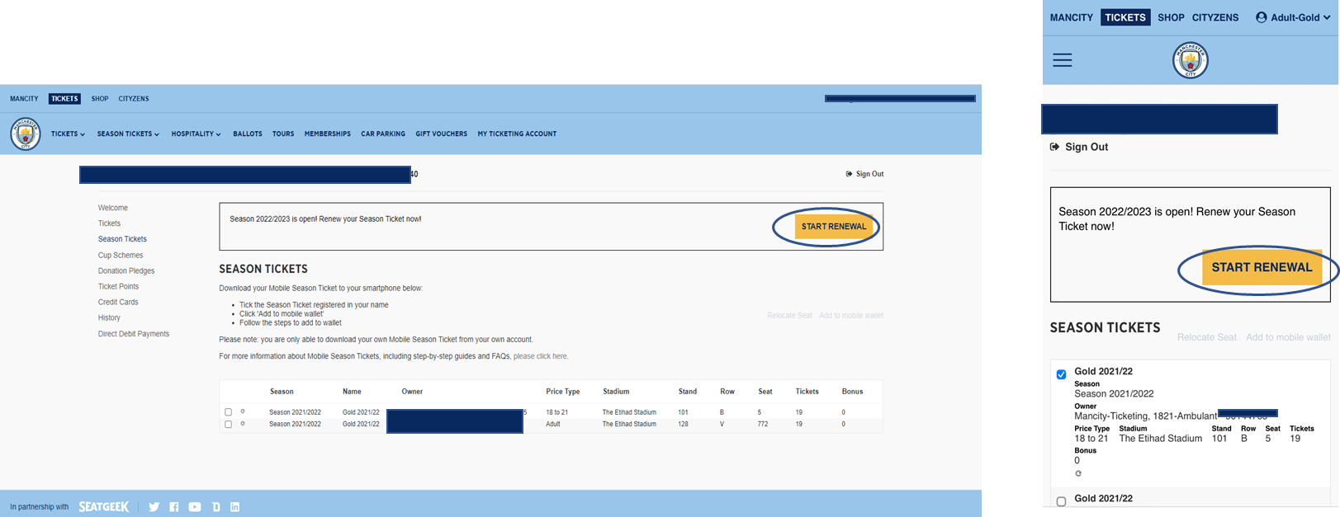Tick the checkbox for the Adult ticket row

[x=229, y=425]
